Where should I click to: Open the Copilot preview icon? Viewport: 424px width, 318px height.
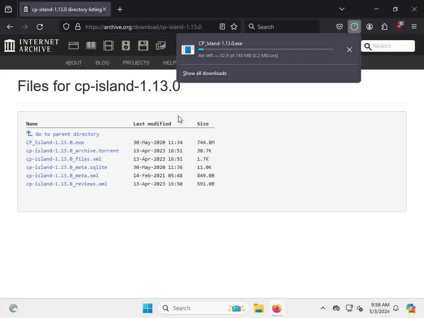tap(410, 308)
